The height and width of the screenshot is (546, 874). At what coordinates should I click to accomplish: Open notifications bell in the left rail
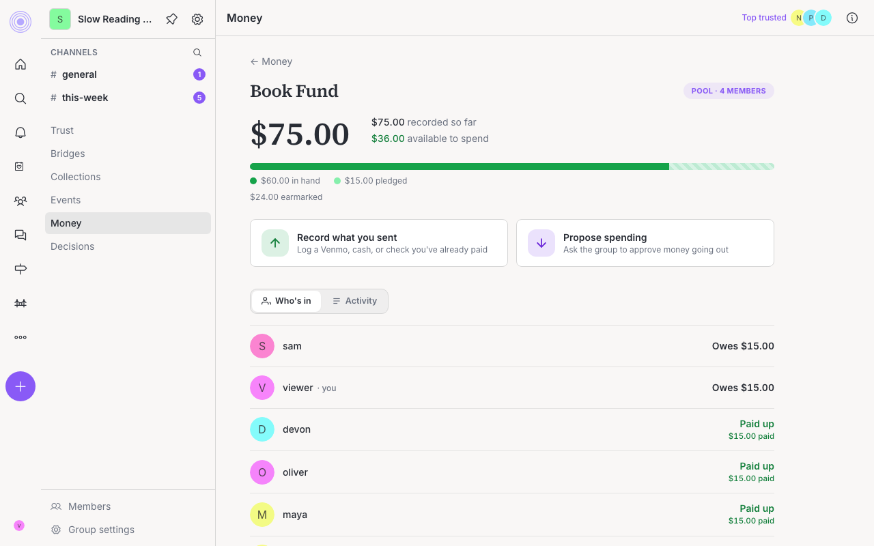(20, 132)
